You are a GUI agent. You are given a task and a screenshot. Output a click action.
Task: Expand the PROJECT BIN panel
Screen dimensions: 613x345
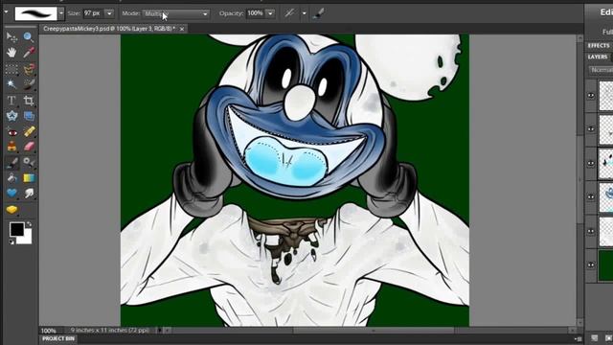click(x=58, y=338)
